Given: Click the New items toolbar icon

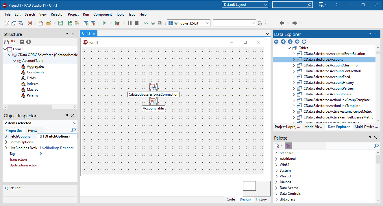Looking at the screenshot, I should (41, 23).
